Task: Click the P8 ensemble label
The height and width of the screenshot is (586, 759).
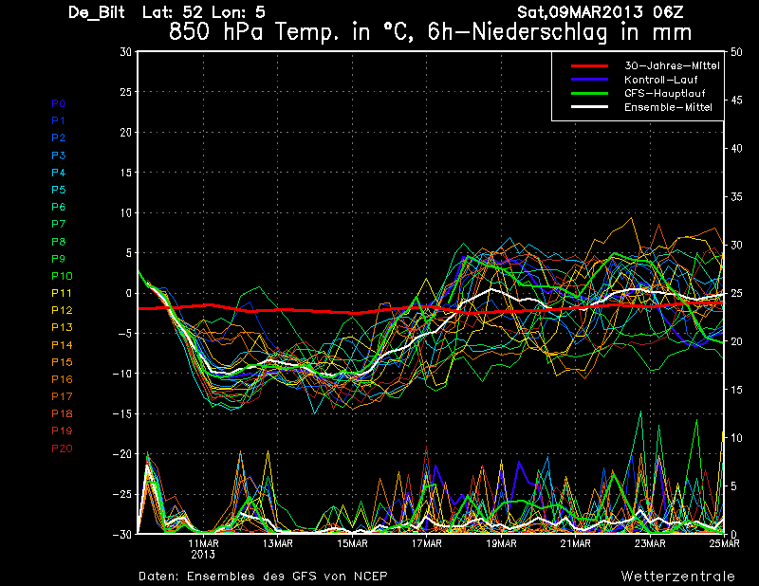Action: [59, 242]
